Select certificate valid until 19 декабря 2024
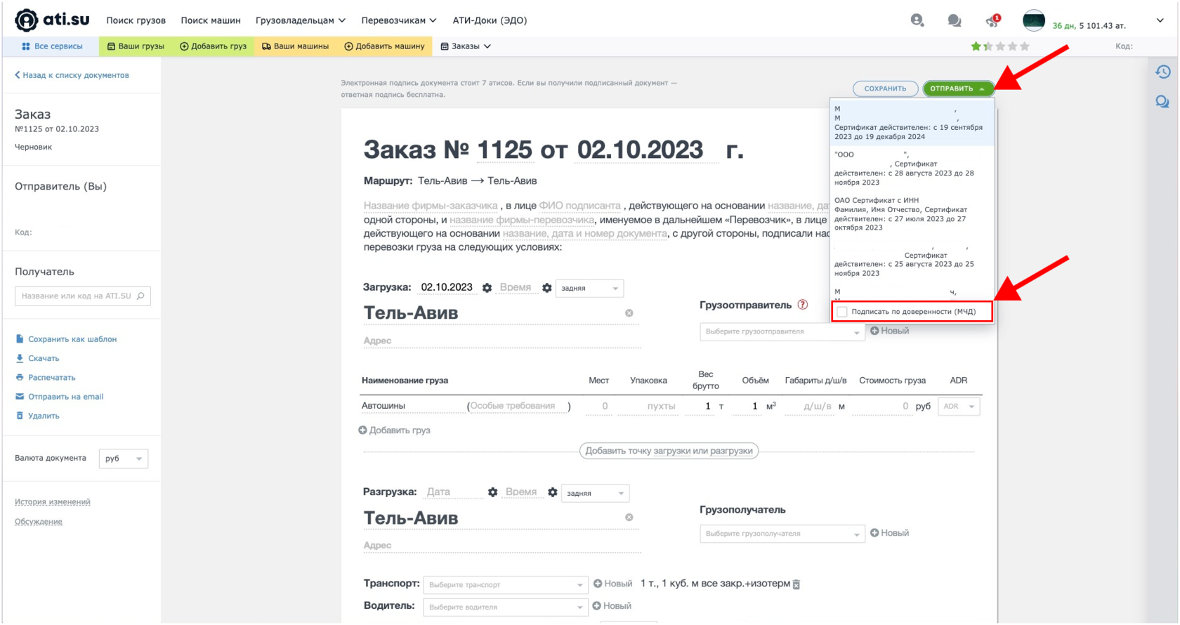1180x625 pixels. click(912, 123)
